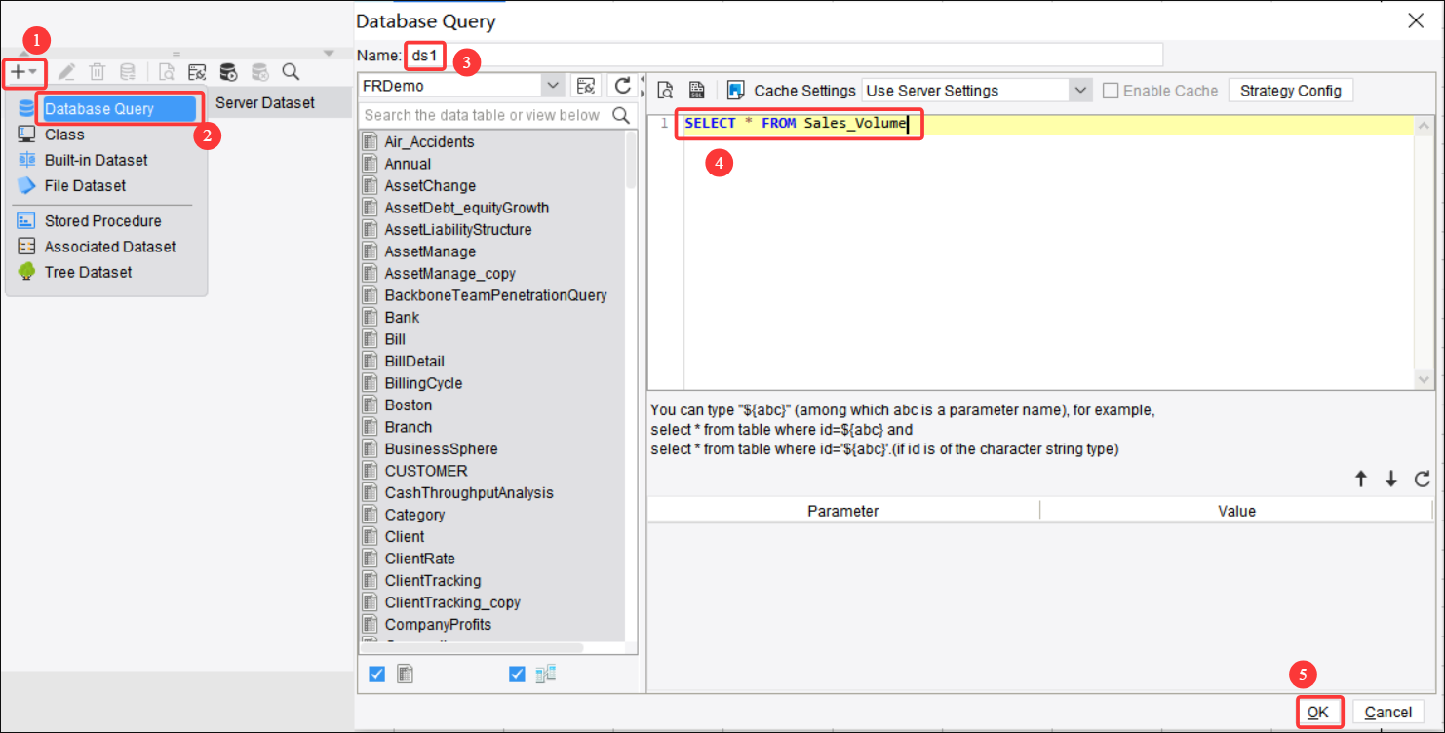Viewport: 1445px width, 733px height.
Task: Enable the Enable Cache checkbox
Action: (1110, 90)
